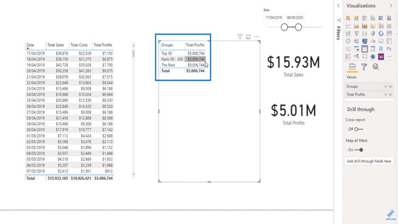Add a Map visual with globe icon
The height and width of the screenshot is (224, 398).
coord(348,41)
